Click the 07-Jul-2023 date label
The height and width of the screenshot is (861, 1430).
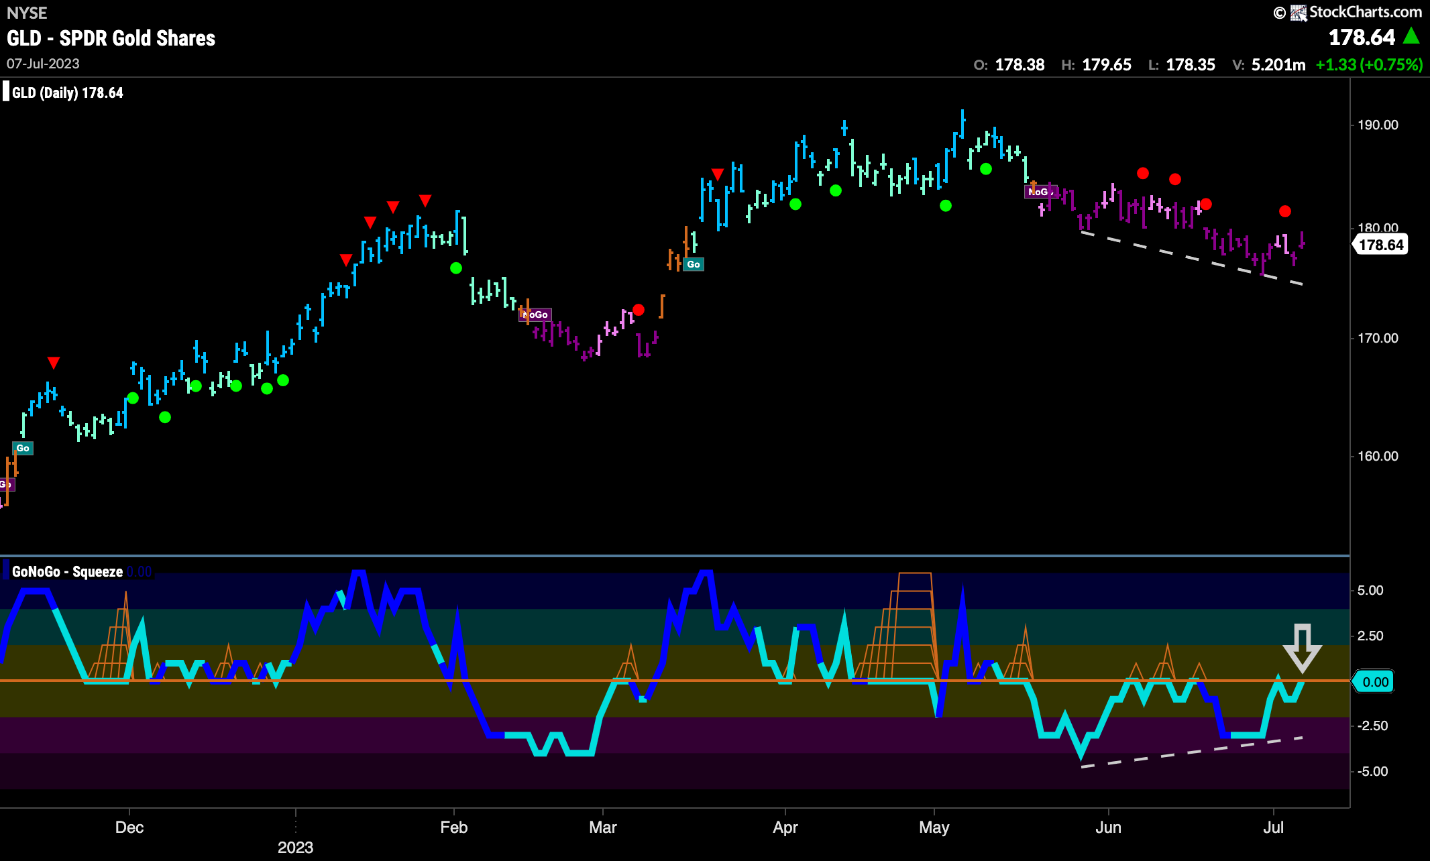coord(43,64)
